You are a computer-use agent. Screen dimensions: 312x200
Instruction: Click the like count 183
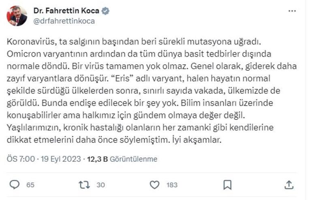(x=172, y=185)
